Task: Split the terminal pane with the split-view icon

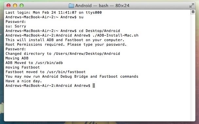Action: pyautogui.click(x=193, y=12)
